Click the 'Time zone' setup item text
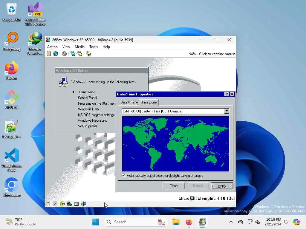This screenshot has height=229, width=306. point(87,92)
